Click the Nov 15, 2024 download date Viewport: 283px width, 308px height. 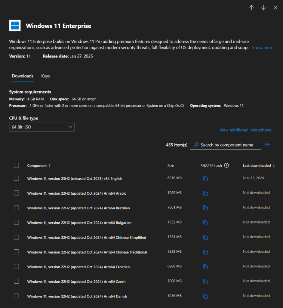click(253, 178)
